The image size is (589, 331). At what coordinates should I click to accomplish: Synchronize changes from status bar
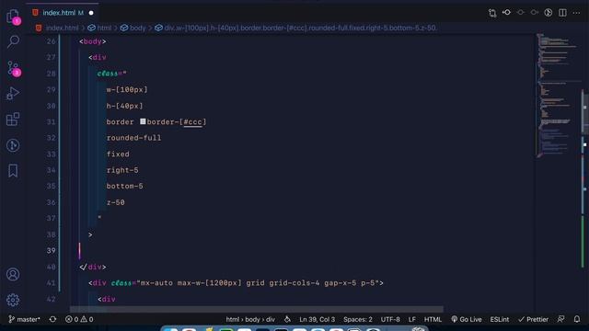point(52,319)
